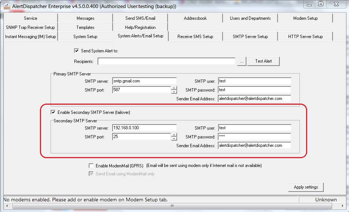Decrease the Secondary SMTP port value
349x212 pixels.
pos(174,139)
